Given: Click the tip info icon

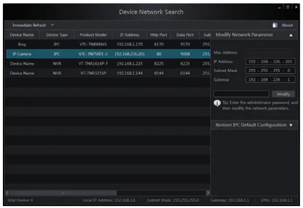Looking at the screenshot, I should [217, 103].
